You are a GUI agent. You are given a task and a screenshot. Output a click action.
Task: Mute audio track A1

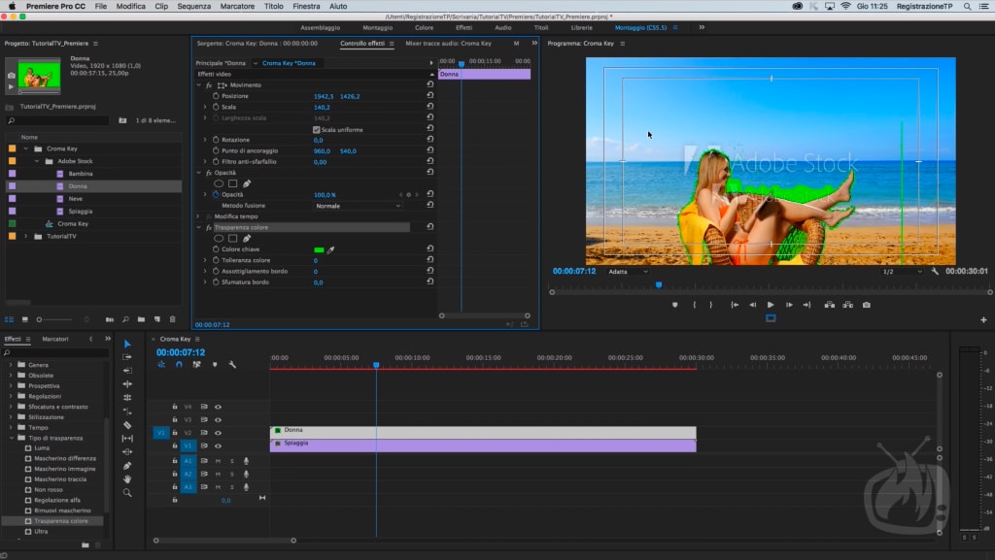(218, 461)
